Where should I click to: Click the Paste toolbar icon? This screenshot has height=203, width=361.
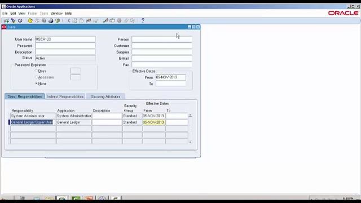click(x=81, y=21)
